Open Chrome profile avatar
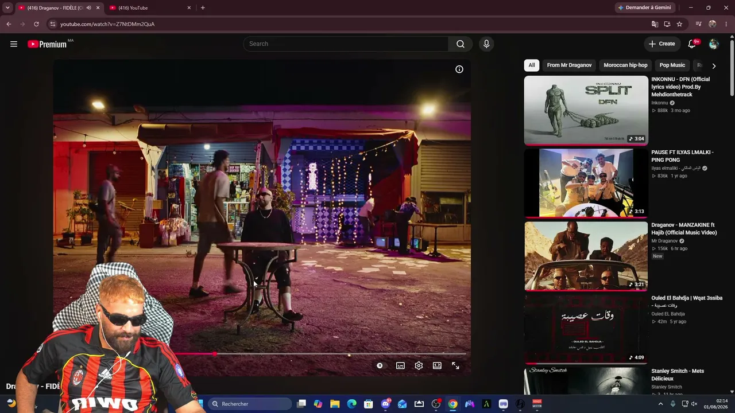This screenshot has width=735, height=413. tap(713, 24)
